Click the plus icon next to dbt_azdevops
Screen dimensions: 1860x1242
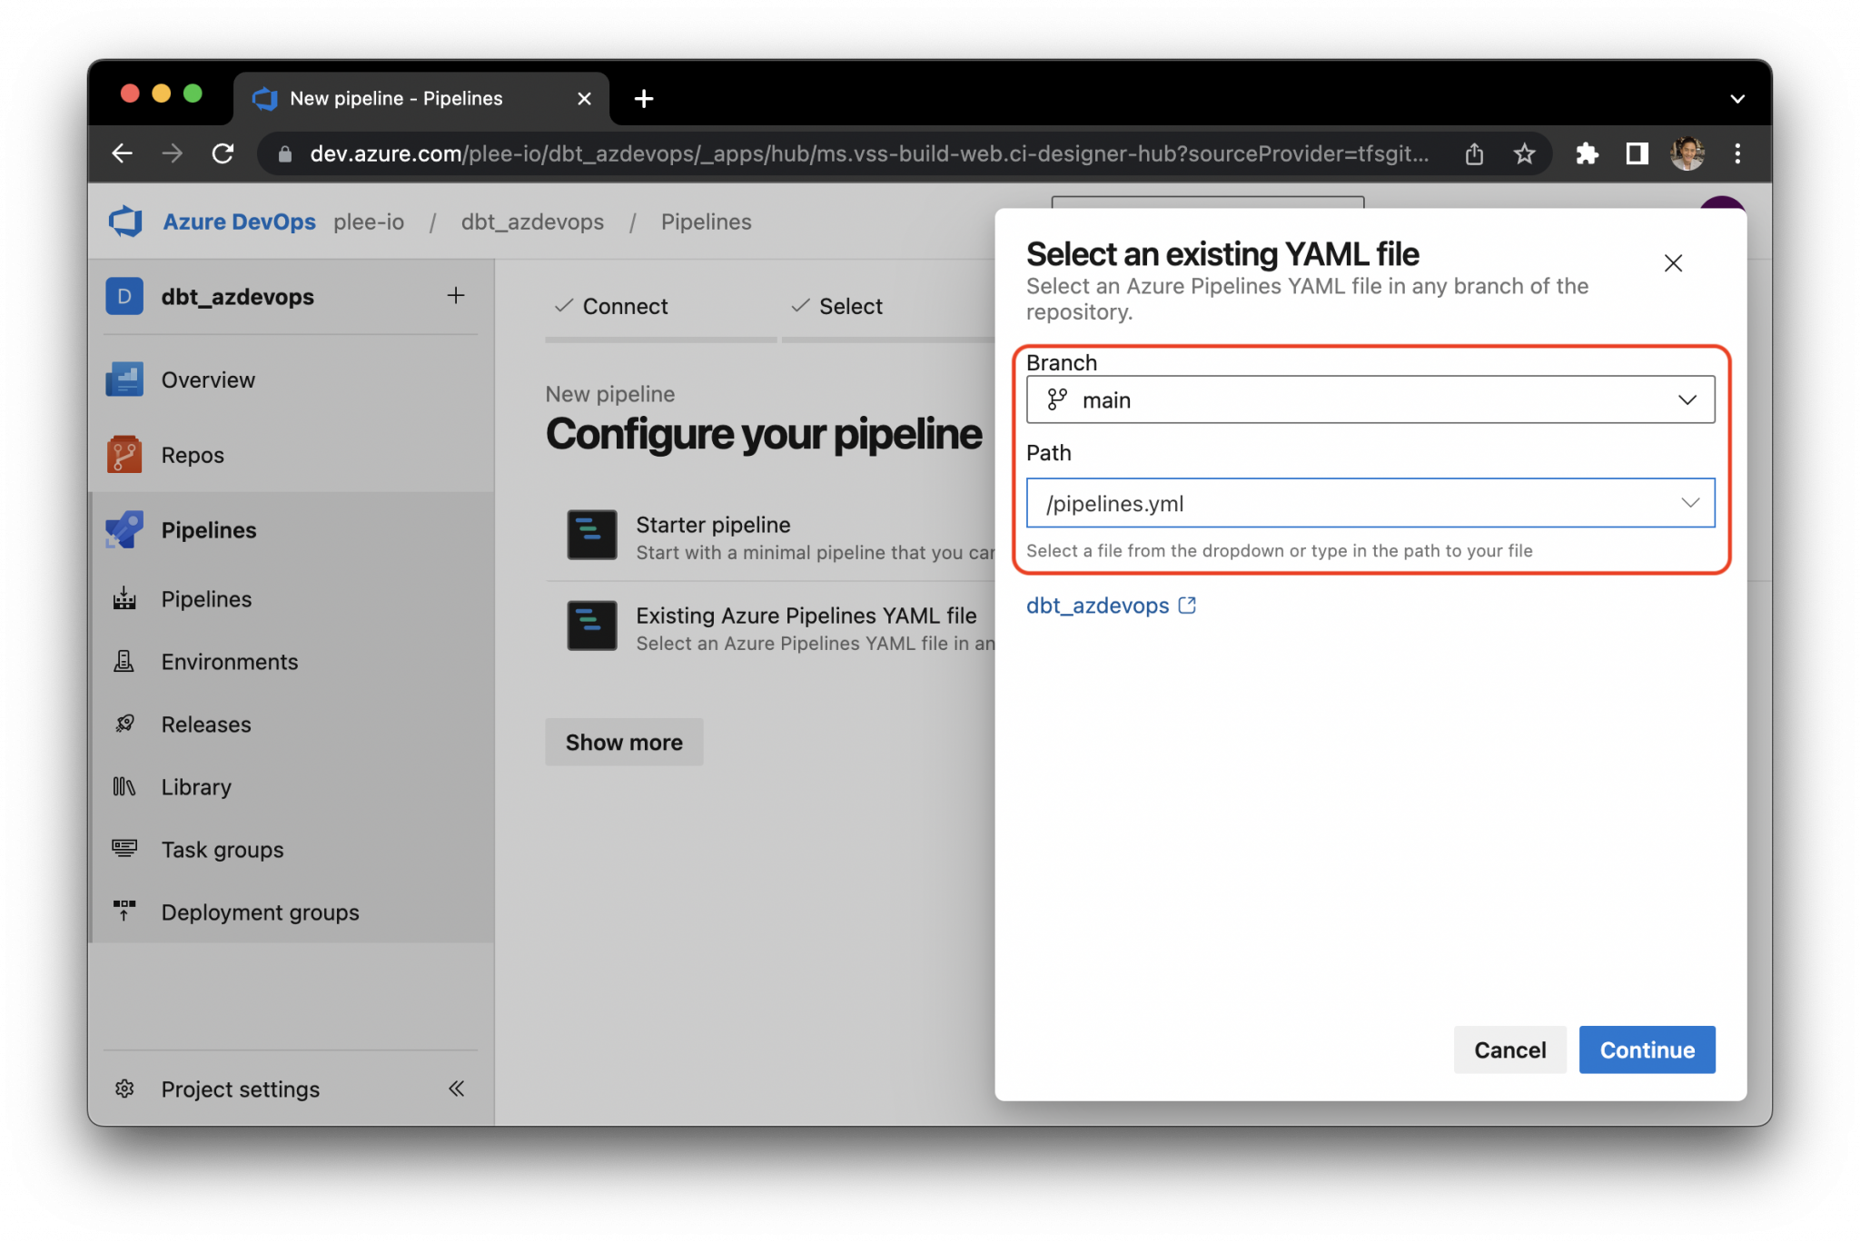pos(456,296)
